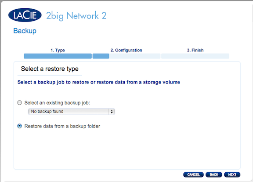Click the Select a restore type heading
This screenshot has height=182, width=253.
tap(50, 69)
